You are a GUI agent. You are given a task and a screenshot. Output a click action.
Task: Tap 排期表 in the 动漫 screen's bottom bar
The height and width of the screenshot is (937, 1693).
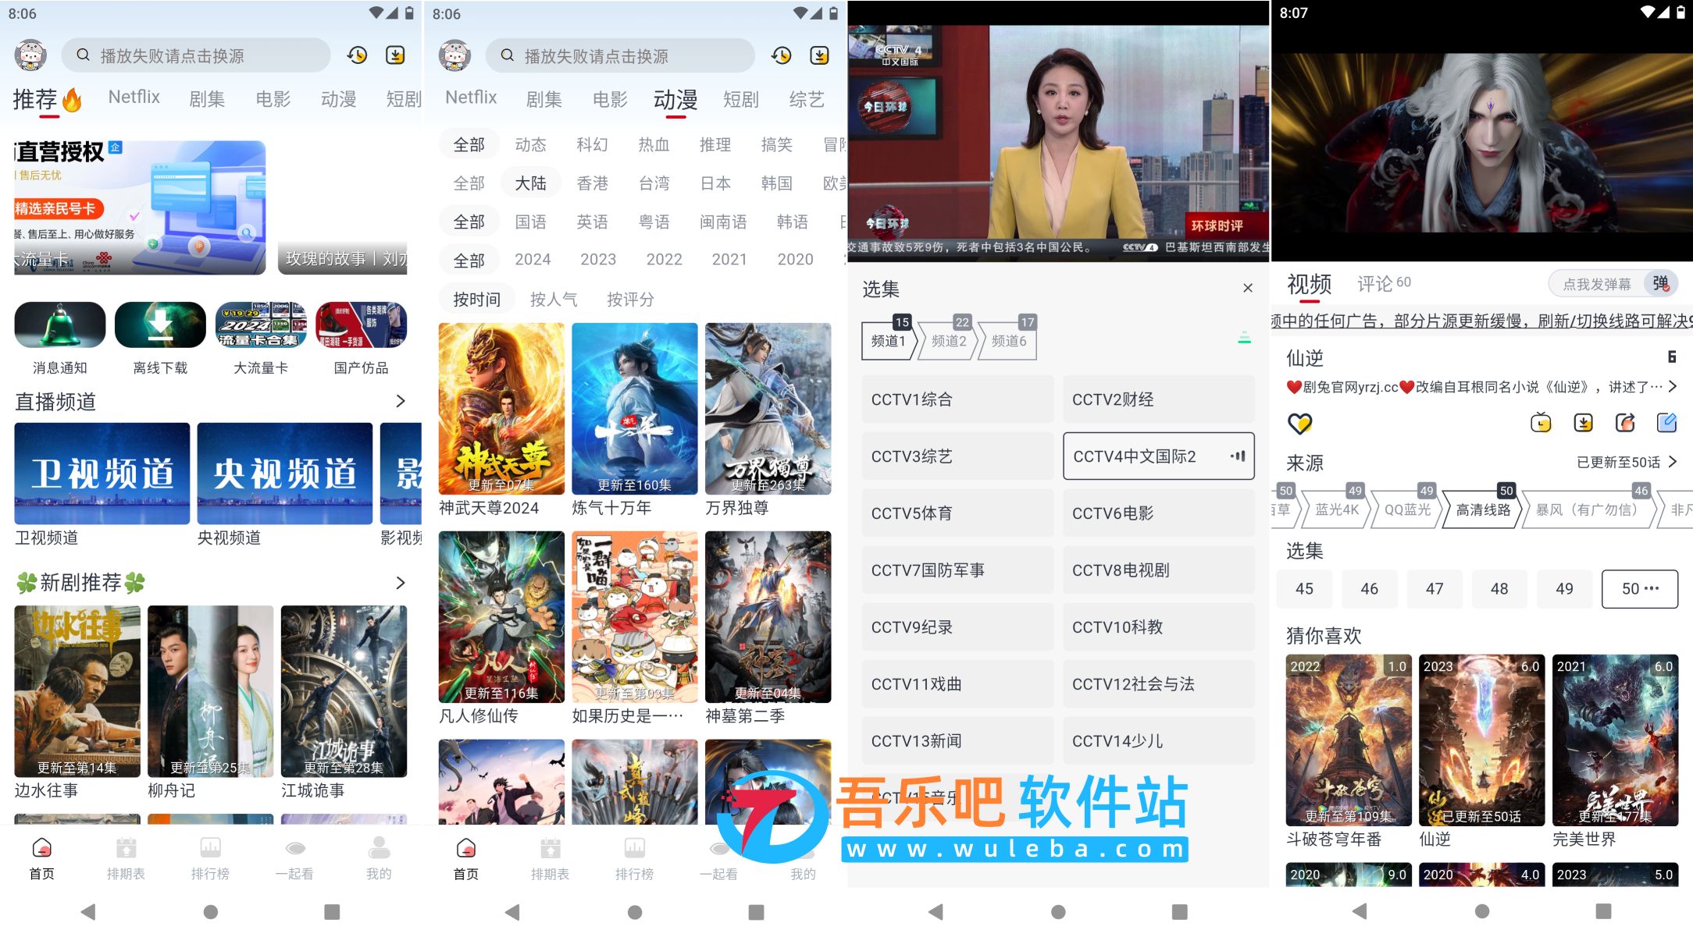coord(550,859)
